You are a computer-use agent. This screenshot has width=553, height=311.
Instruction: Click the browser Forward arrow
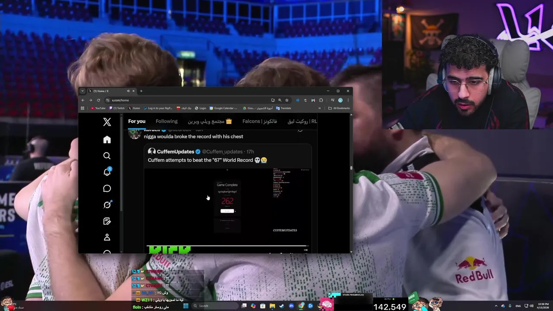tap(91, 100)
